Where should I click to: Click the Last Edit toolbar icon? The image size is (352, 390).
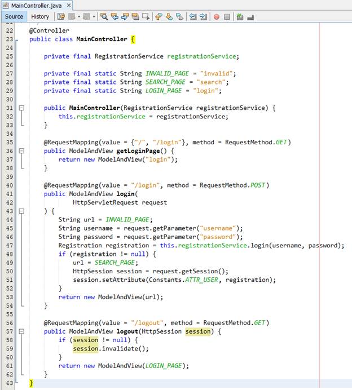61,17
